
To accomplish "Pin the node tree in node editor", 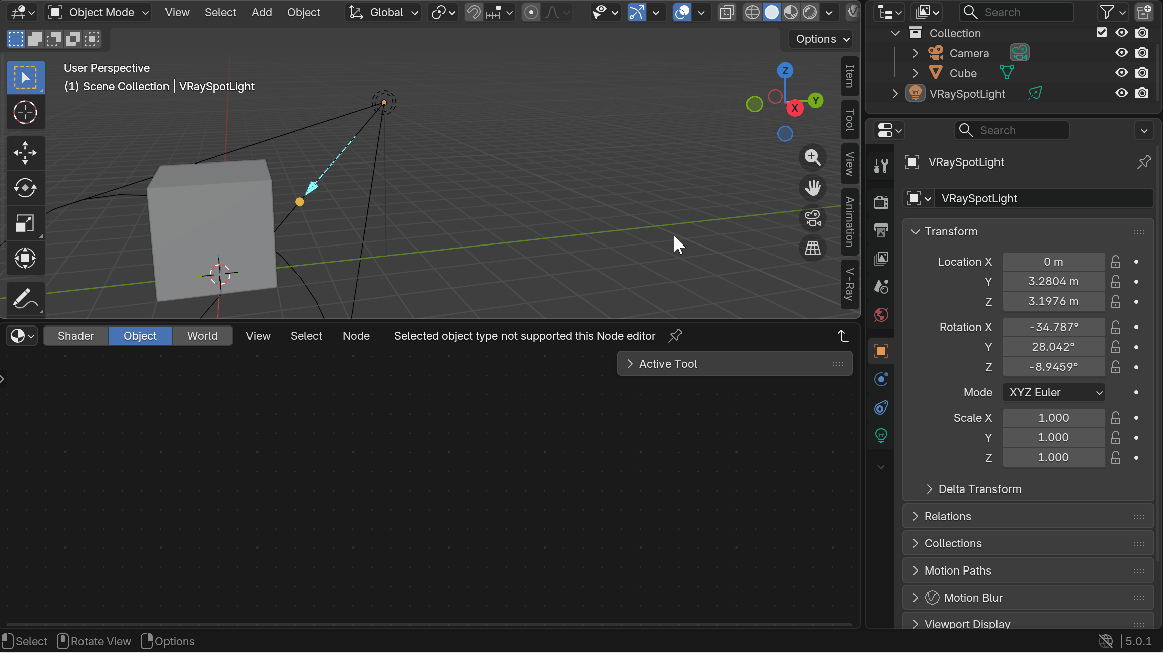I will [675, 336].
